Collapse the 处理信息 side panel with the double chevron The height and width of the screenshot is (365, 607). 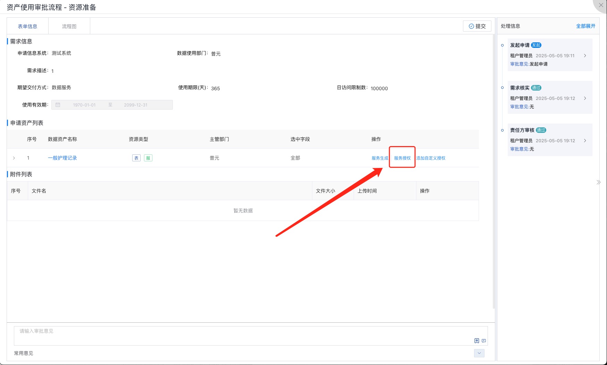click(598, 182)
